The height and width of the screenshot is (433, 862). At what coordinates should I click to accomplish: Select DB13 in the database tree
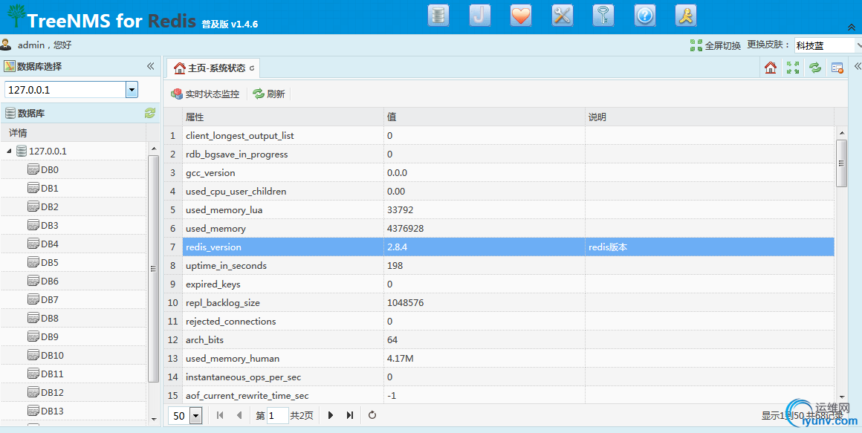(x=52, y=411)
